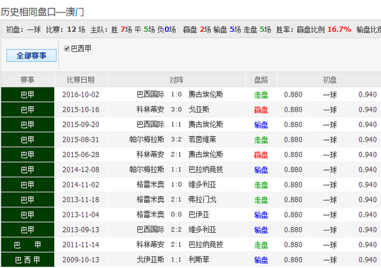
Task: Select the date 2014-12-08
Action: (80, 169)
